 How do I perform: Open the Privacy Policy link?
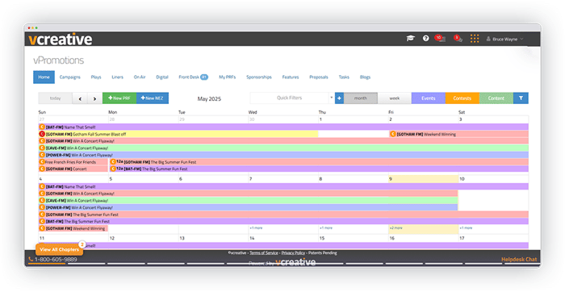point(293,252)
